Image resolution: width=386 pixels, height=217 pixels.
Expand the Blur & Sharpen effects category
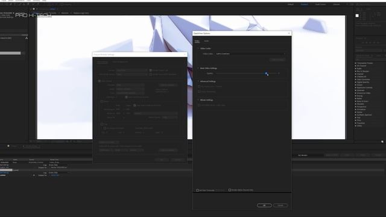point(356,71)
